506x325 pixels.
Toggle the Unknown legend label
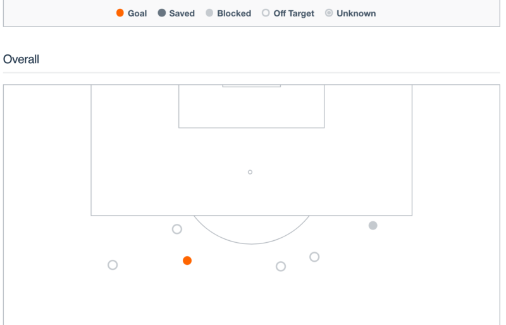[x=356, y=13]
